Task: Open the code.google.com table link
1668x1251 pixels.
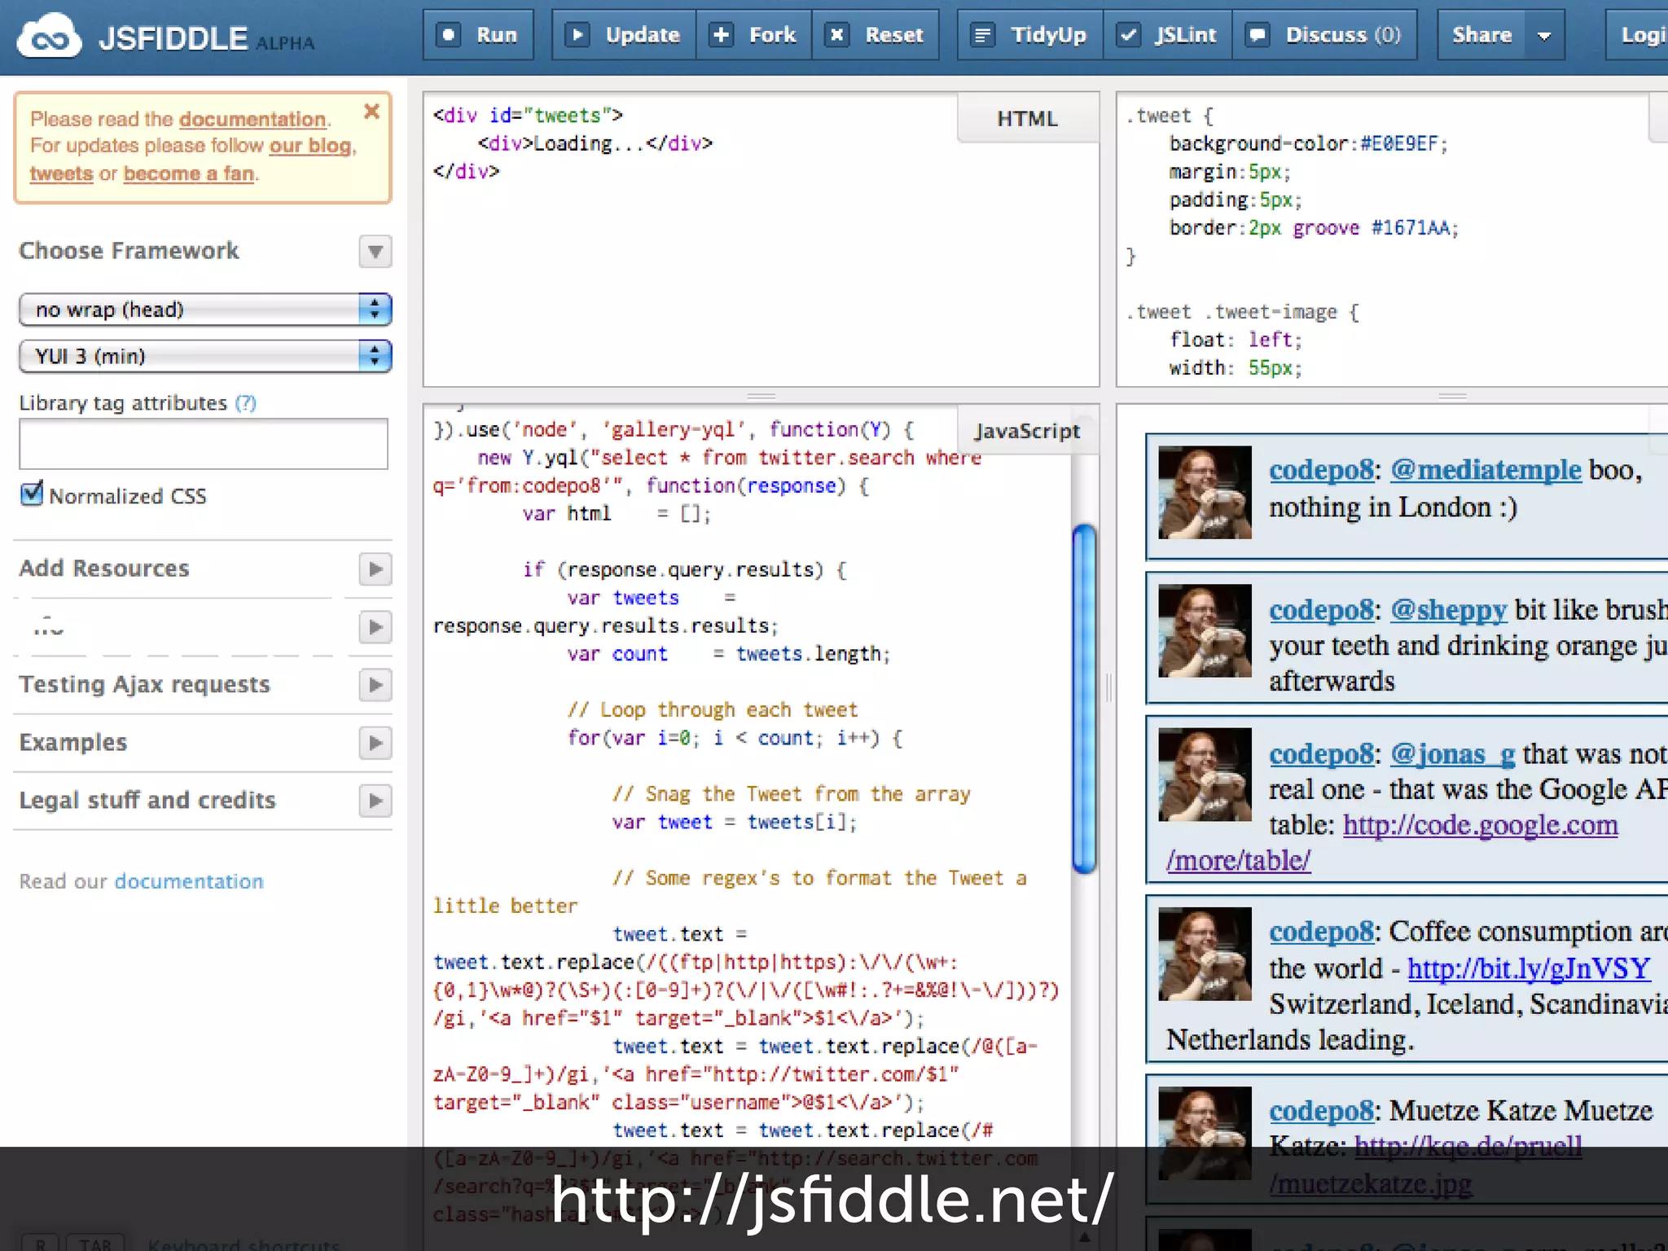Action: pos(1480,824)
